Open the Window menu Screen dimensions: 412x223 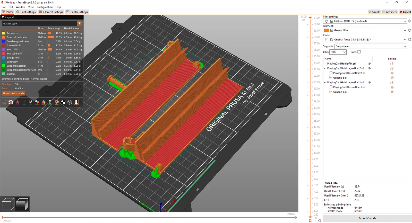click(x=21, y=7)
